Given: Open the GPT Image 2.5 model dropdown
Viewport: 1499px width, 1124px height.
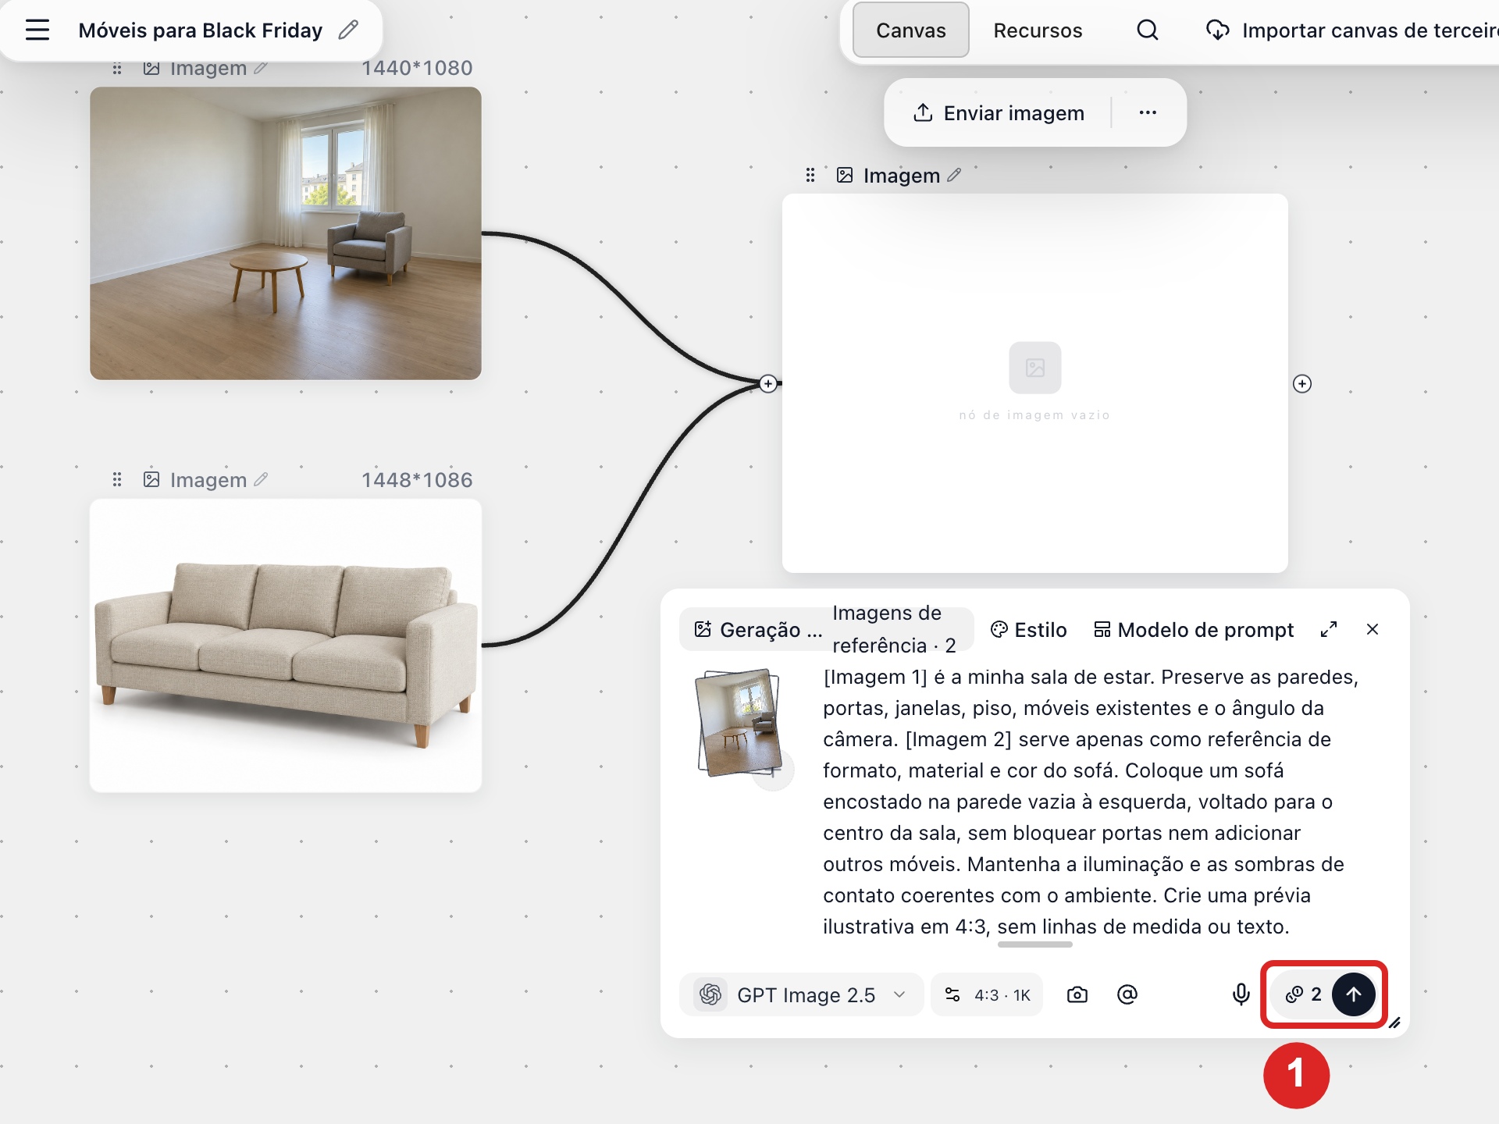Looking at the screenshot, I should (801, 994).
